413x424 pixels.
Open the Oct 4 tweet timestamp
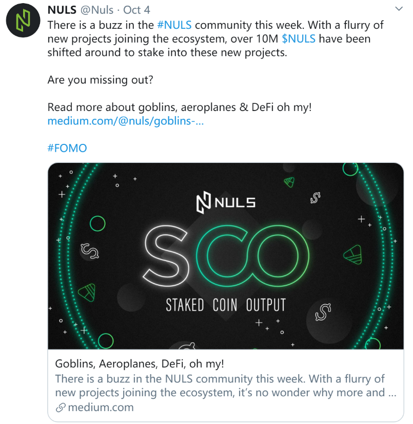136,10
